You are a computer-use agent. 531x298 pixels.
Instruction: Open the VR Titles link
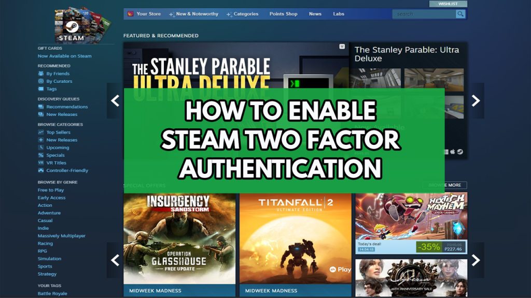(56, 162)
